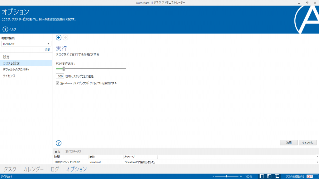Click the log row 2019/02/25 11:21:02
Screen dimensions: 319x179
tap(184, 162)
